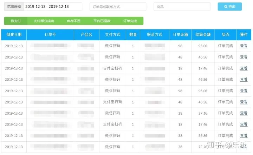The image size is (253, 155).
Task: Click 查看 in the third order row
Action: [244, 68]
